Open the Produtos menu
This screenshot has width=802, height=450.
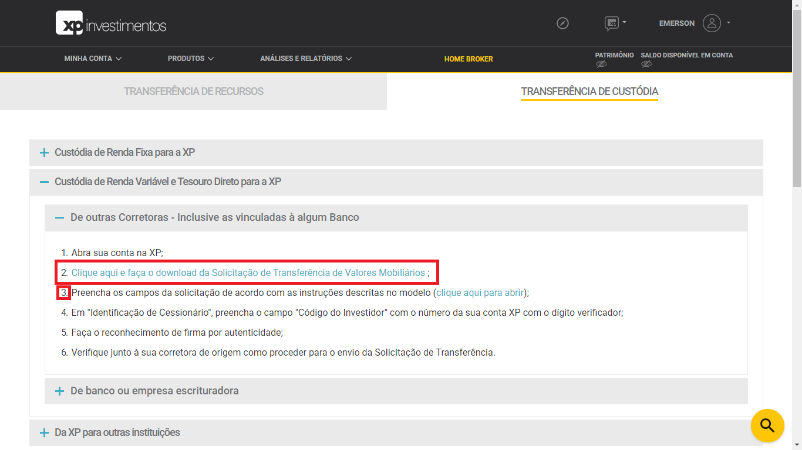(191, 59)
